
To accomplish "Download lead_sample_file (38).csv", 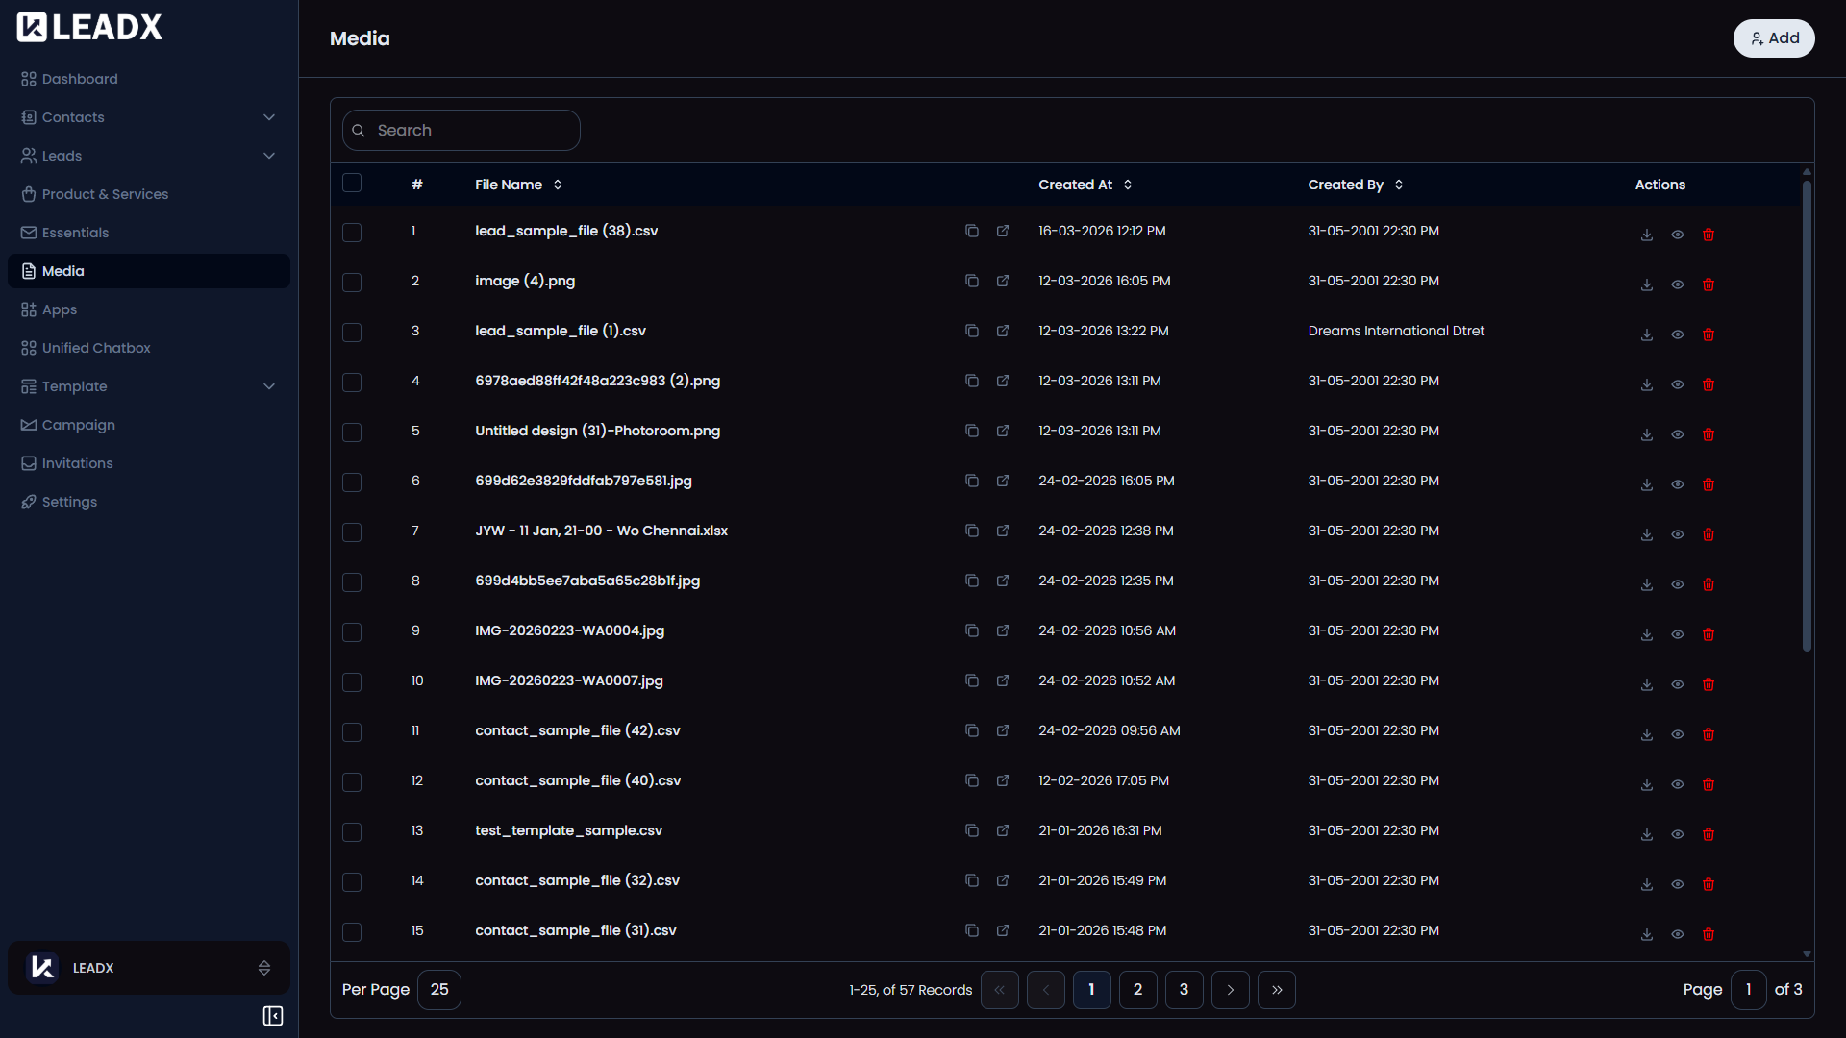I will point(1646,235).
